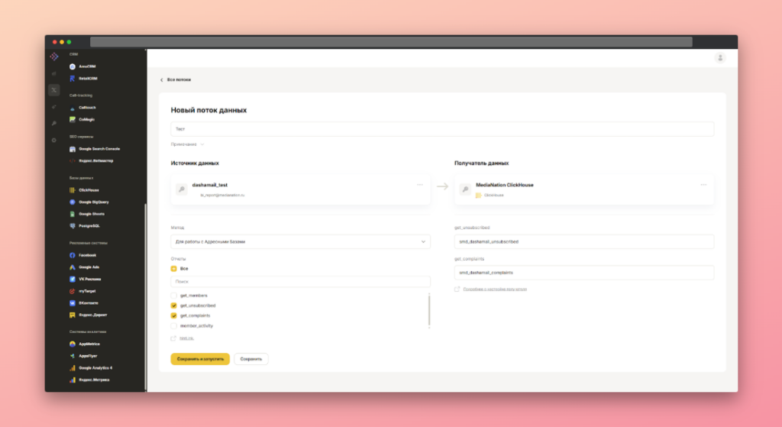
Task: Select Google Sheets in sidebar
Action: point(87,214)
